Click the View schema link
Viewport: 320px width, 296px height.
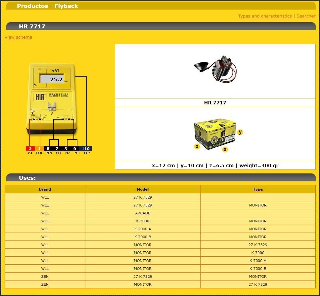click(19, 37)
